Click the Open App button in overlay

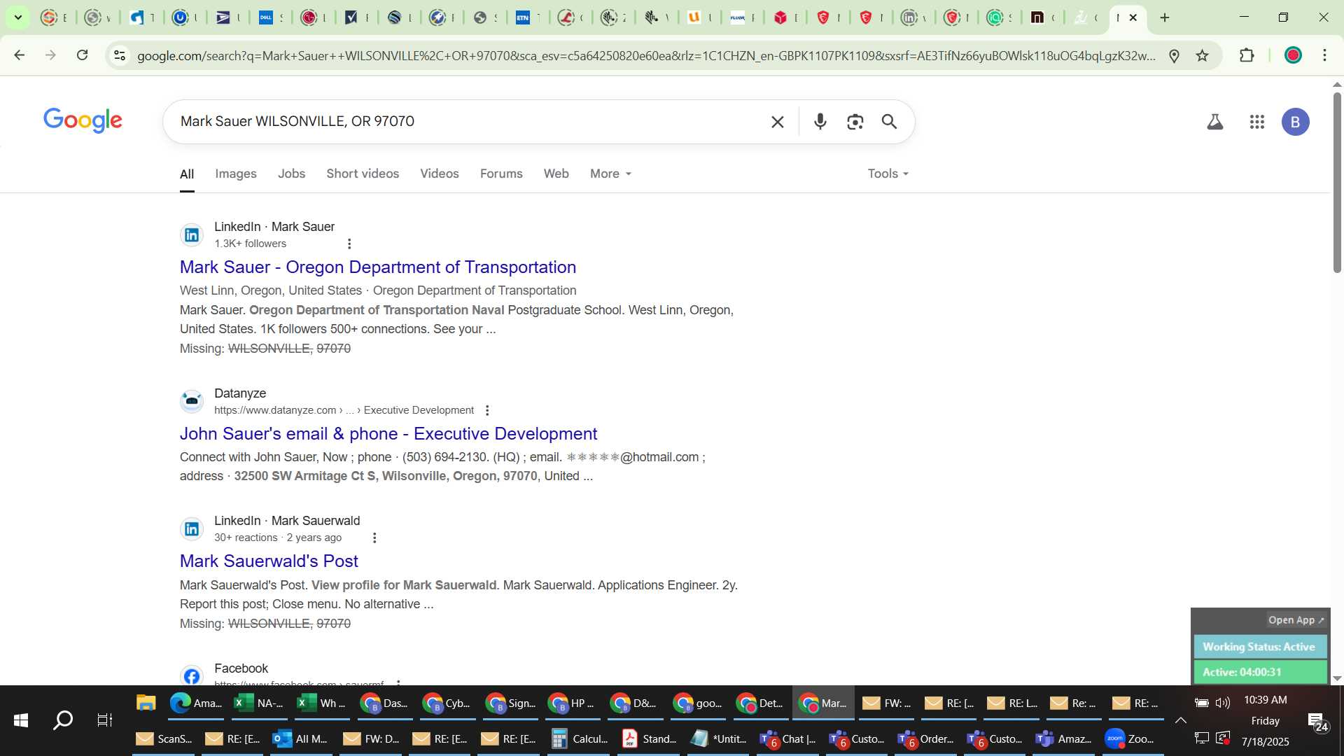[x=1296, y=620]
